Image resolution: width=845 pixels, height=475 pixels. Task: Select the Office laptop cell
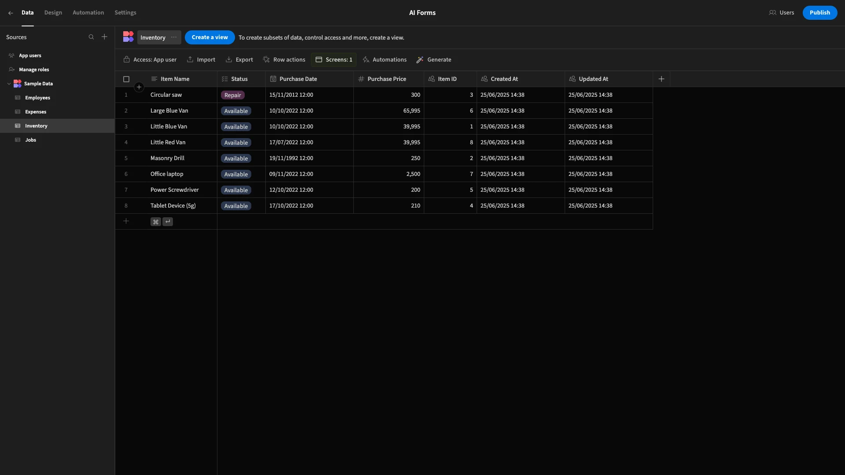pos(182,174)
